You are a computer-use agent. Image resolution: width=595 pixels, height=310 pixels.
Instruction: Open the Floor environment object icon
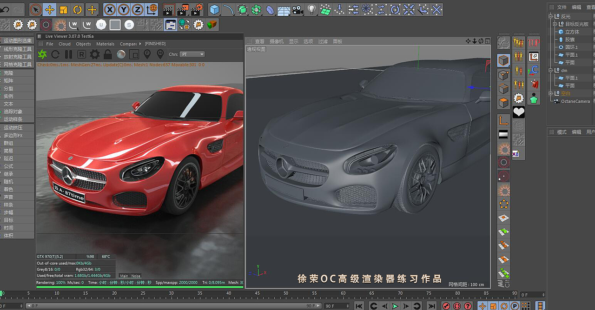point(284,9)
